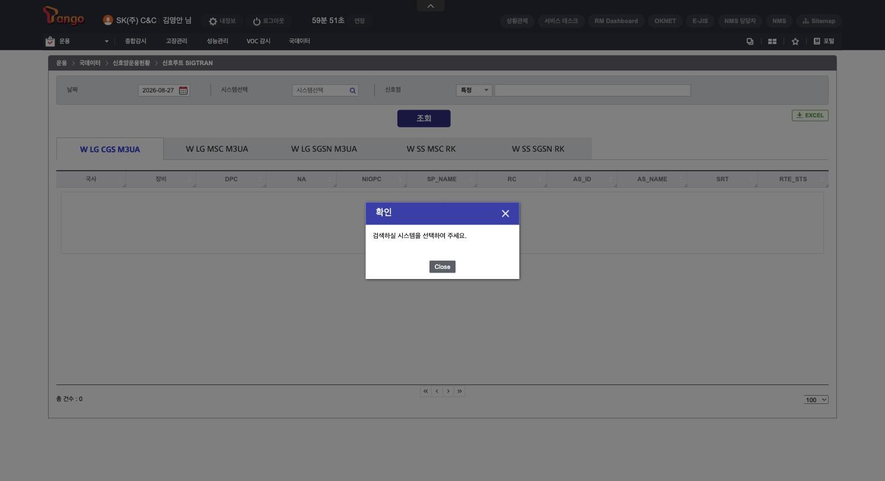The width and height of the screenshot is (885, 481).
Task: Open the 신호점 특정 dropdown
Action: (x=474, y=90)
